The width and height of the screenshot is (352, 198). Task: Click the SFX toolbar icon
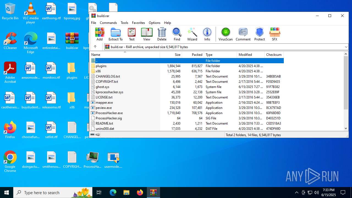[274, 34]
